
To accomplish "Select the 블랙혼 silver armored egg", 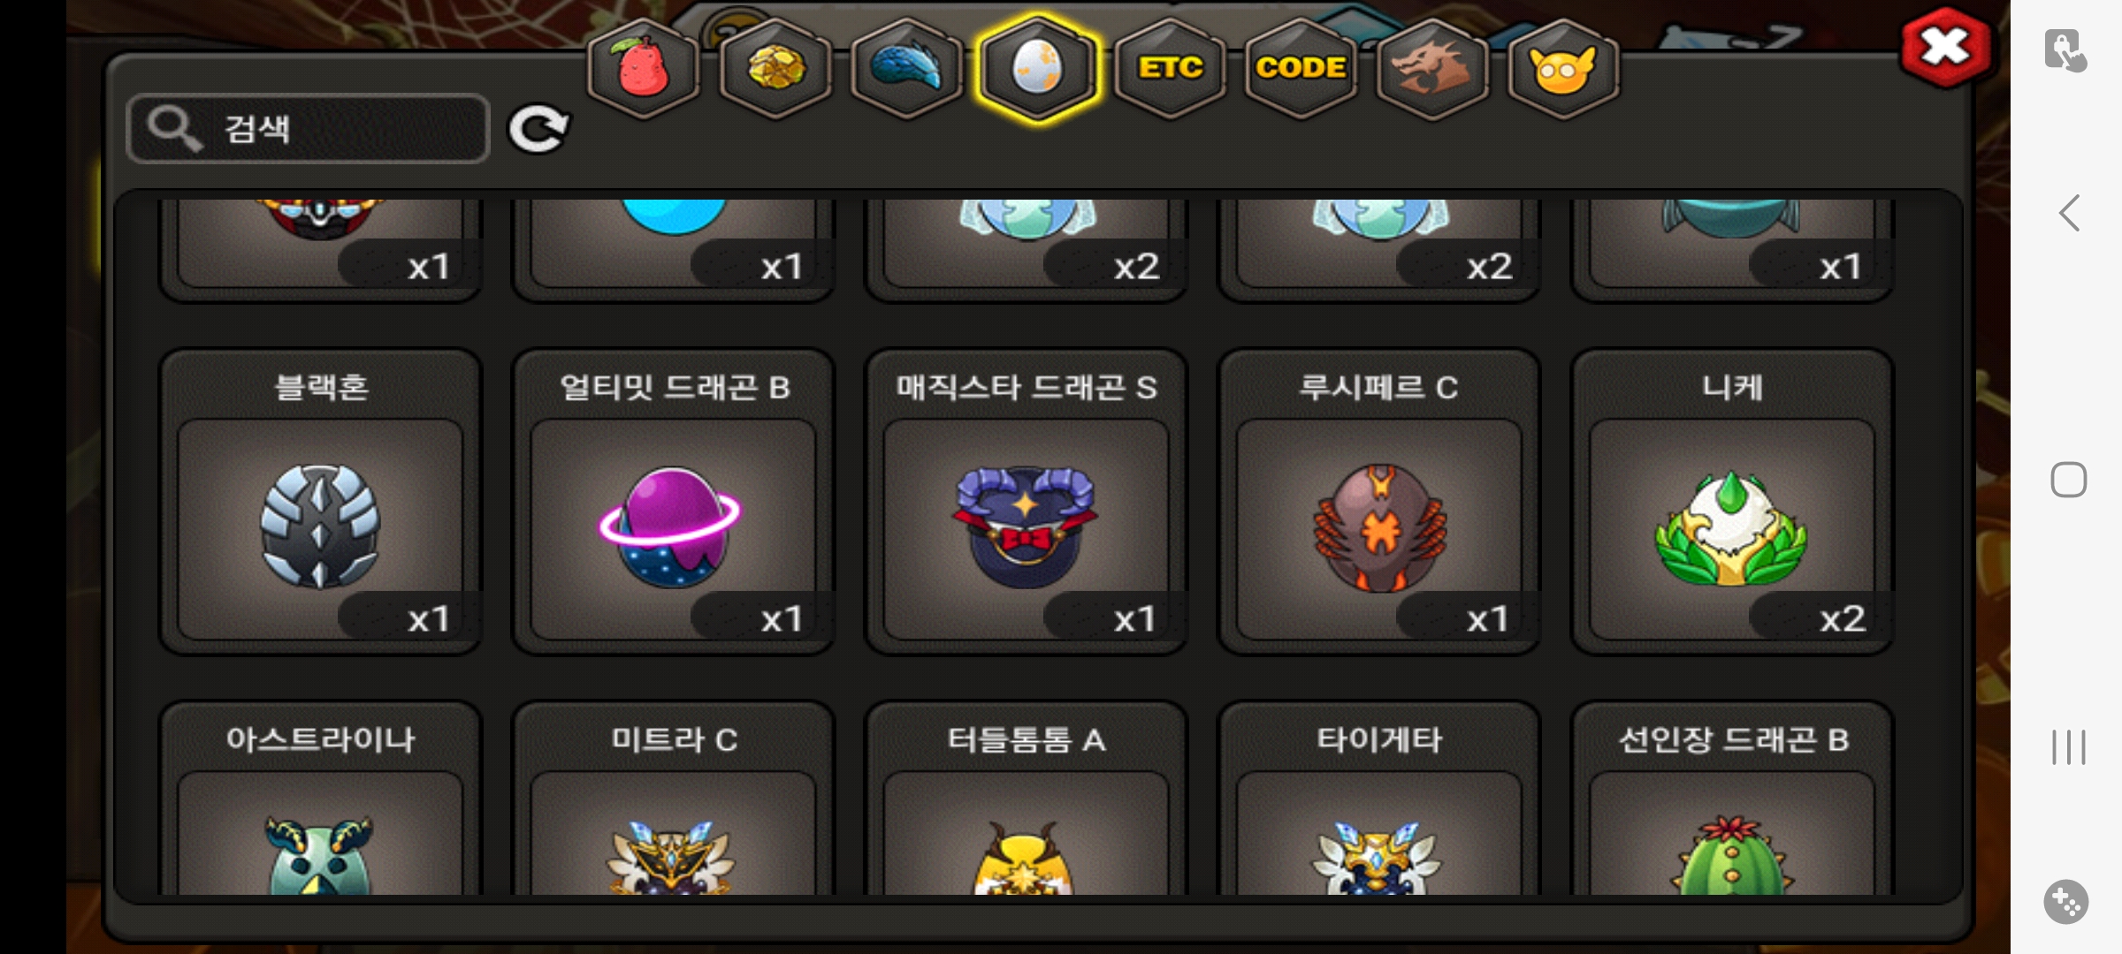I will click(320, 502).
